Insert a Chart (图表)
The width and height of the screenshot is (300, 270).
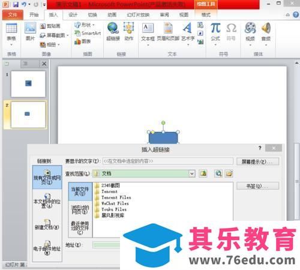82,41
